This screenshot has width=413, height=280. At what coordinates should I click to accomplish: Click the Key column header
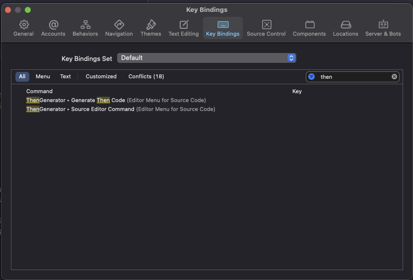pos(297,91)
